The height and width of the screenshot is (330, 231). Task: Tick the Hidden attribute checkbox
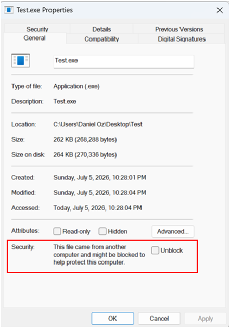(102, 231)
